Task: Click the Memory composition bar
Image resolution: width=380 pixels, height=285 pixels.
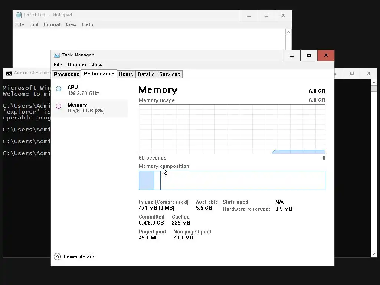Action: 232,180
